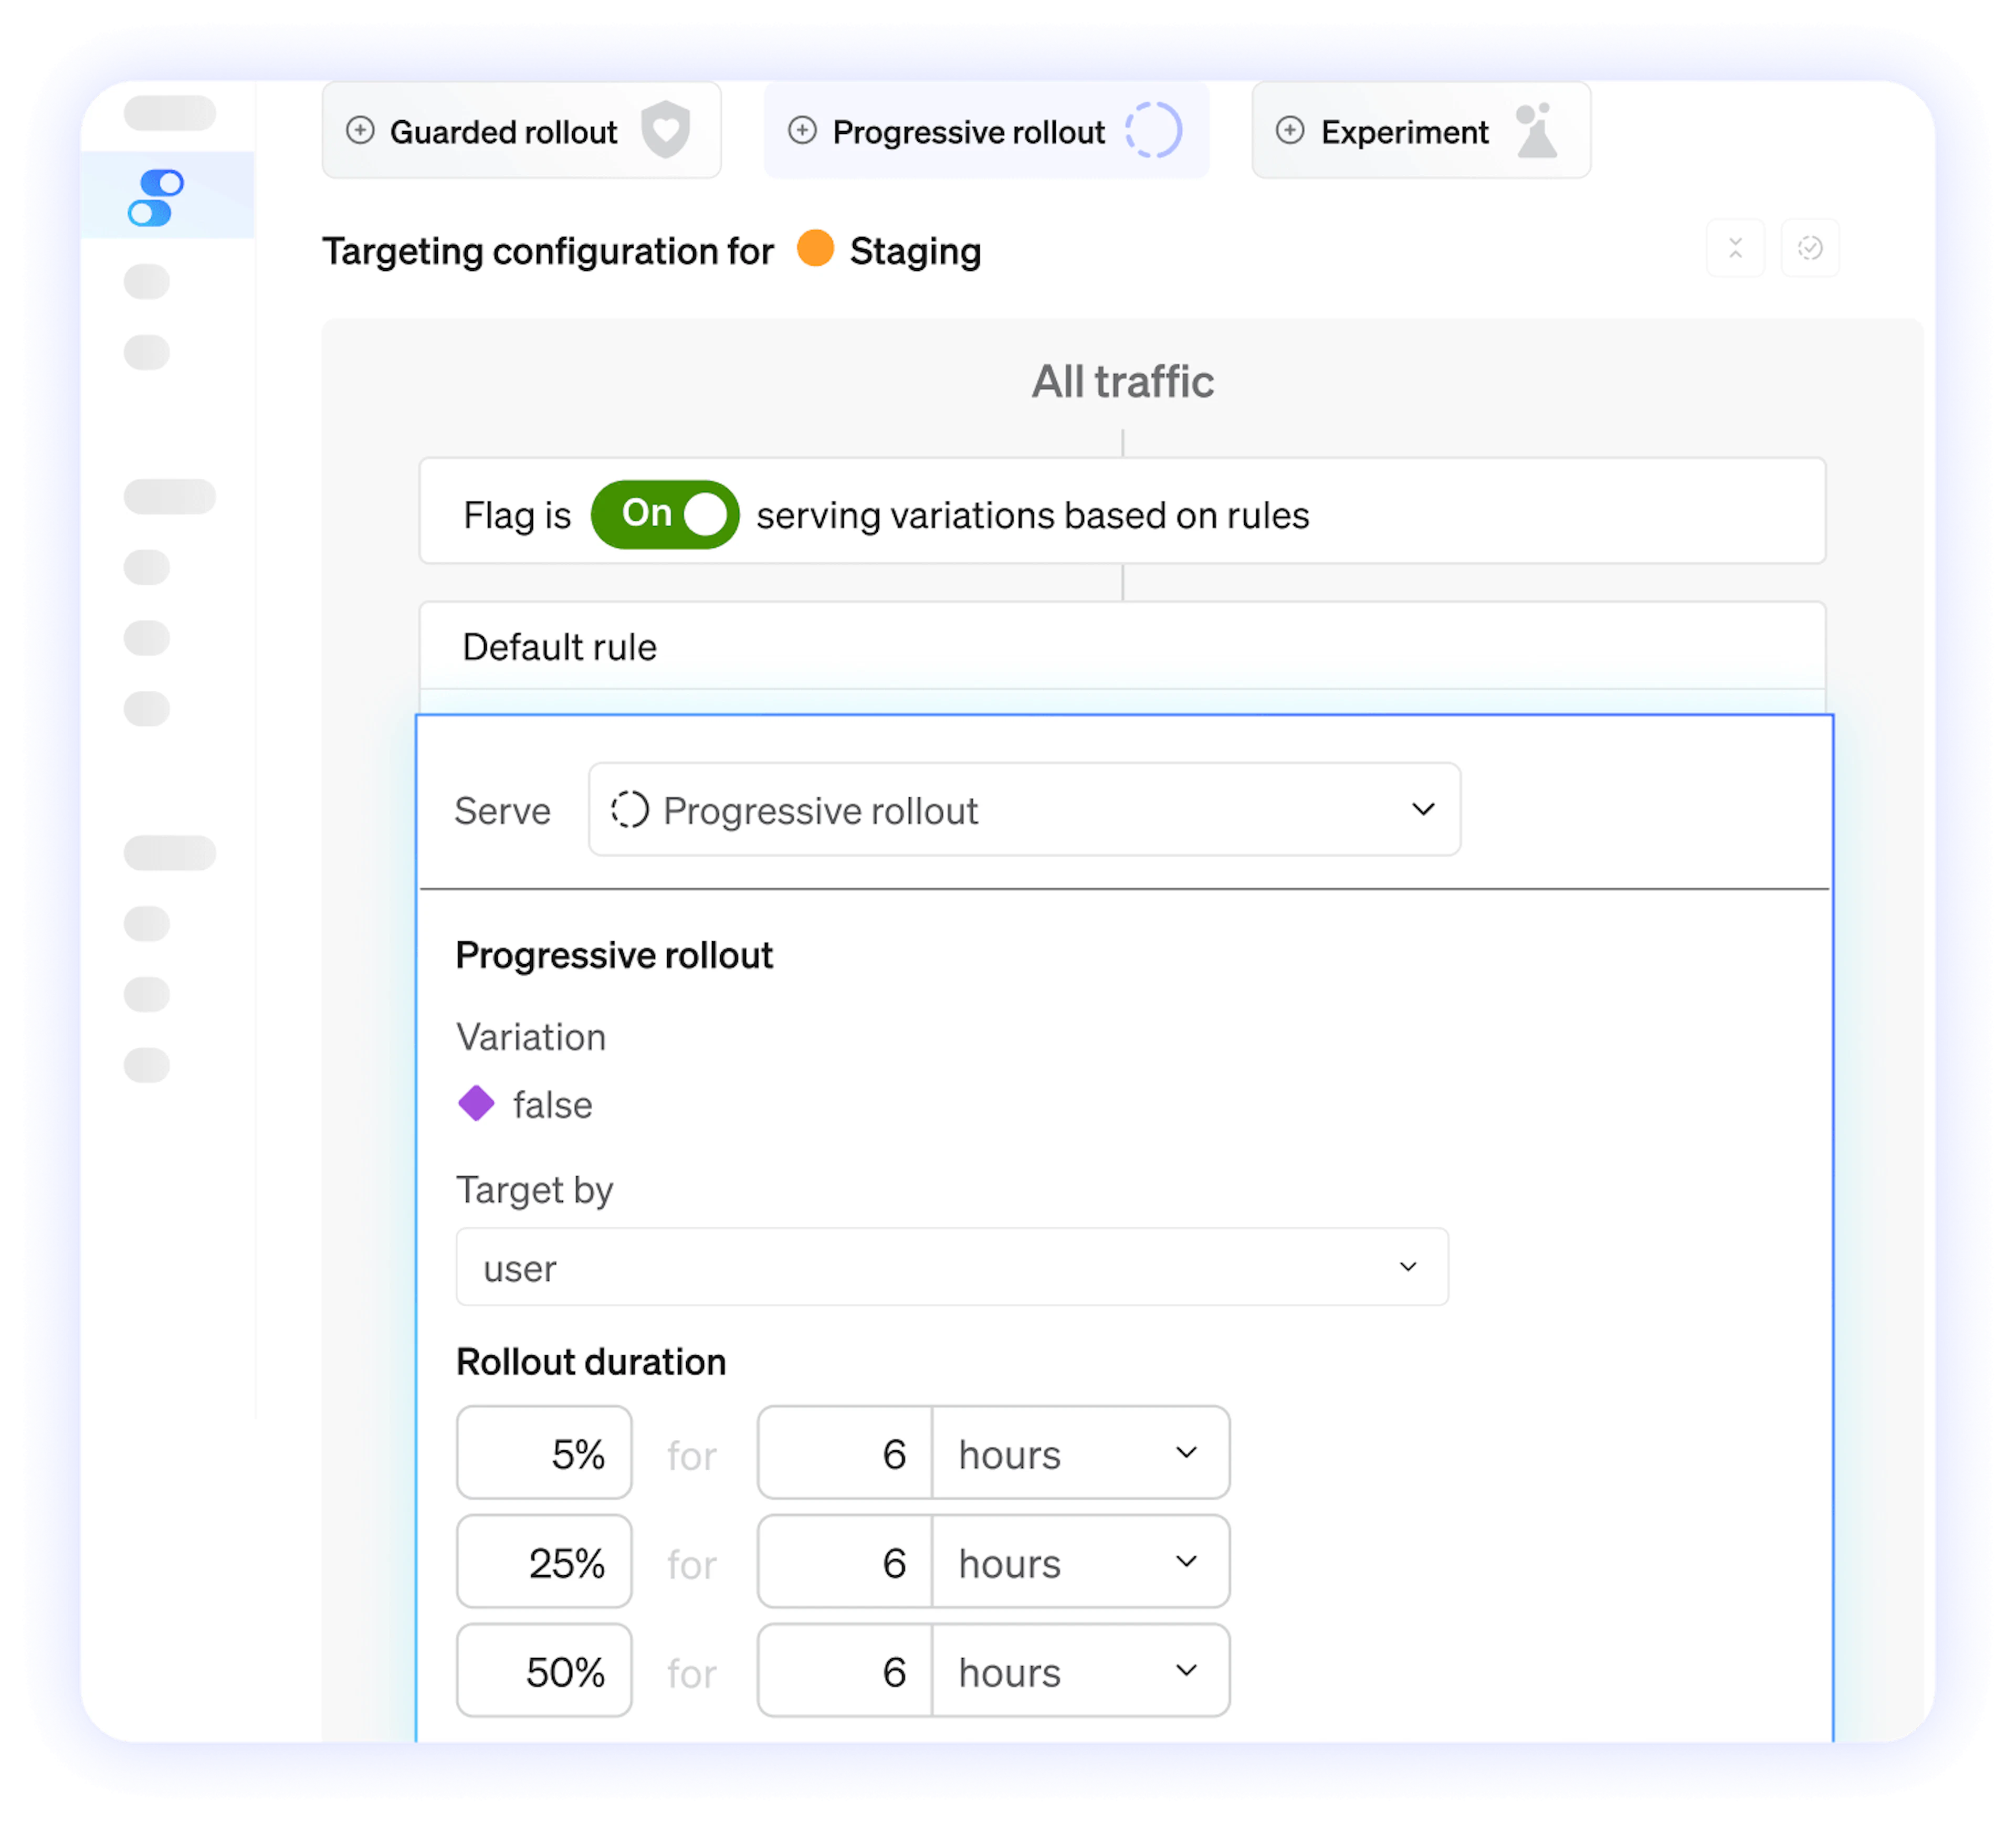Image resolution: width=2016 pixels, height=1823 pixels.
Task: Open hours unit dropdown for 50% step
Action: coord(1080,1671)
